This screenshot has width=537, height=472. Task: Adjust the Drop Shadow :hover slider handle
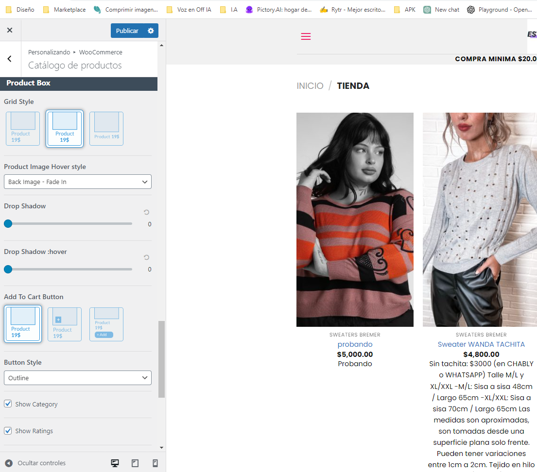click(8, 269)
